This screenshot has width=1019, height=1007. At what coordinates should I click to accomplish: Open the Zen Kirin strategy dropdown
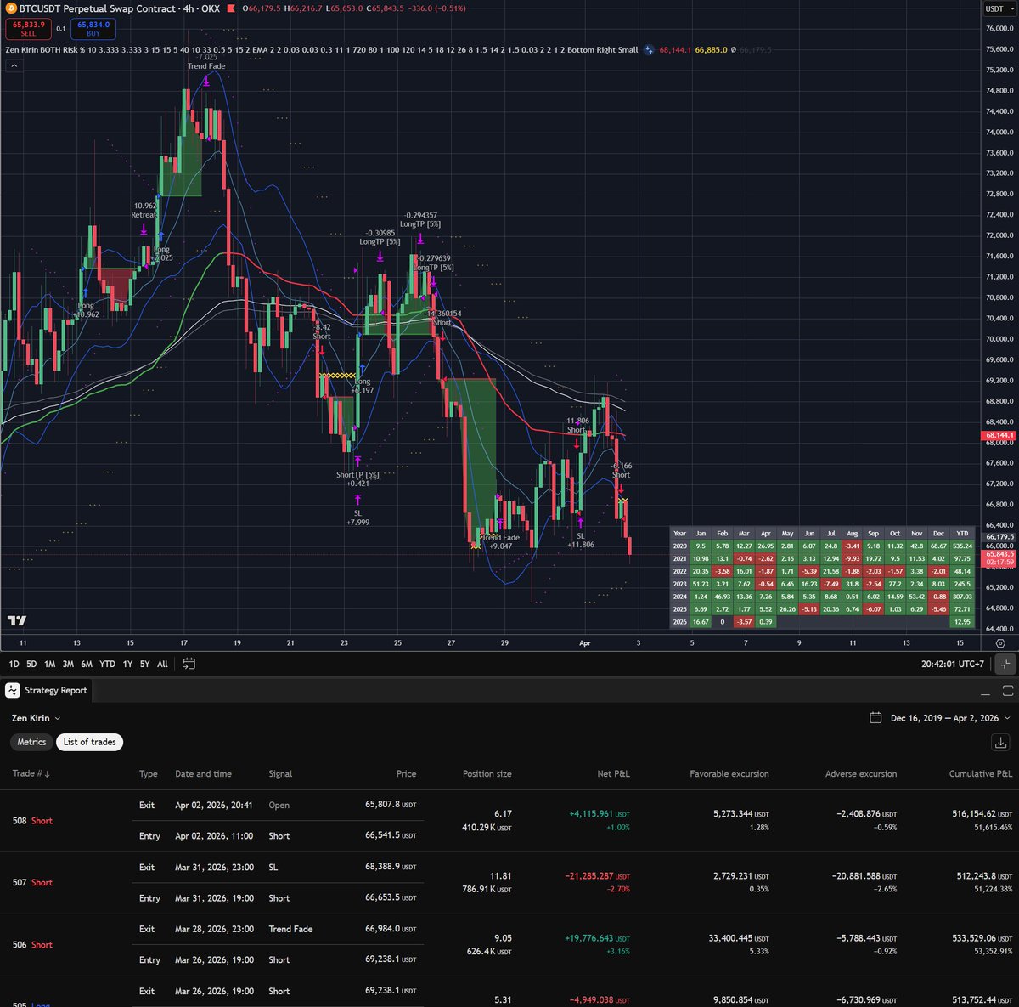(x=36, y=718)
